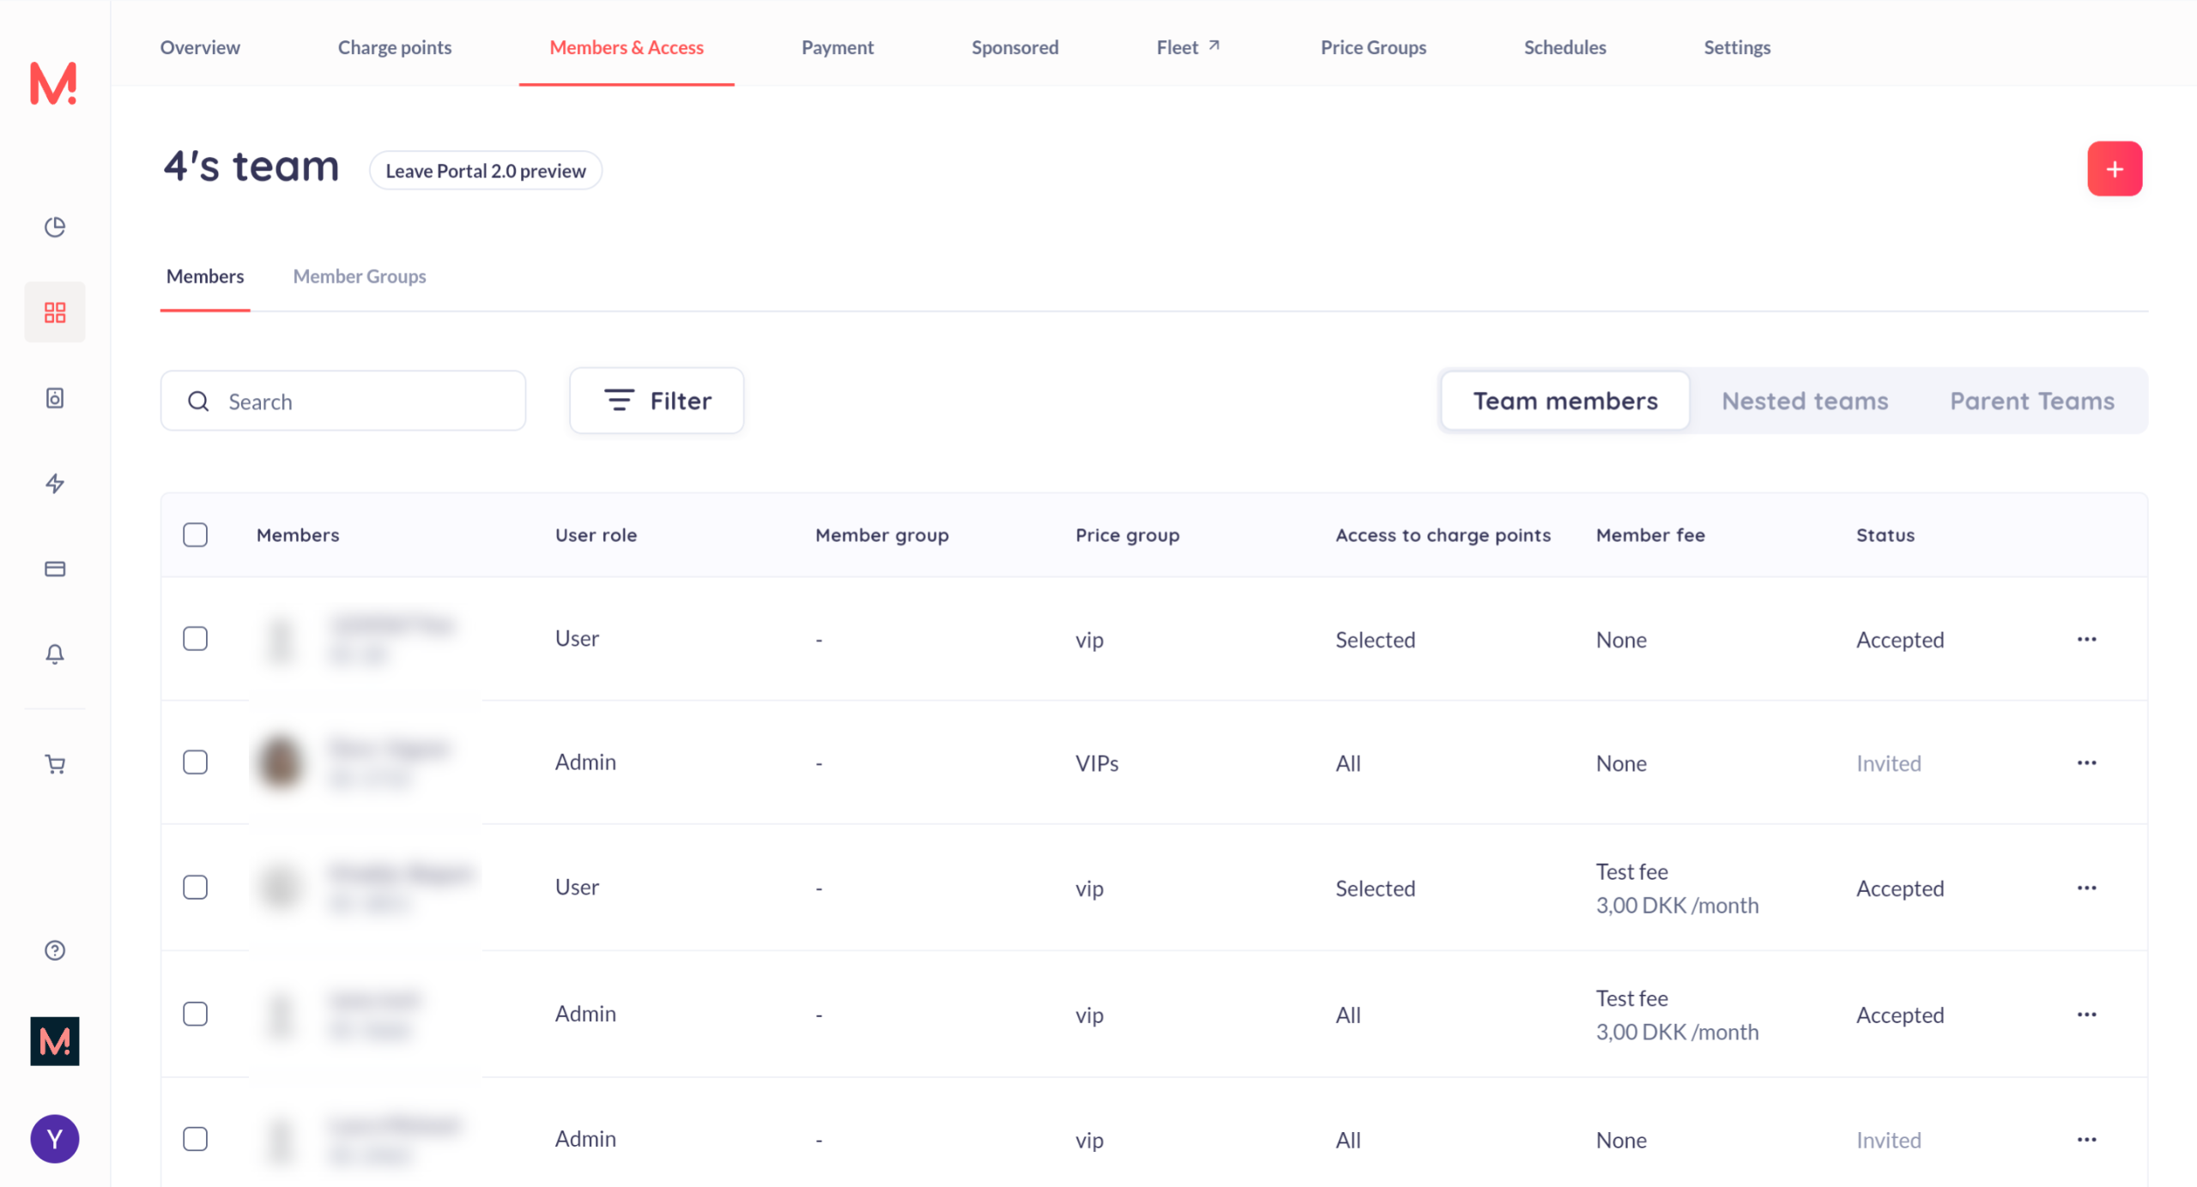Open three-dot menu for first Accepted row
This screenshot has height=1187, width=2197.
(2087, 639)
